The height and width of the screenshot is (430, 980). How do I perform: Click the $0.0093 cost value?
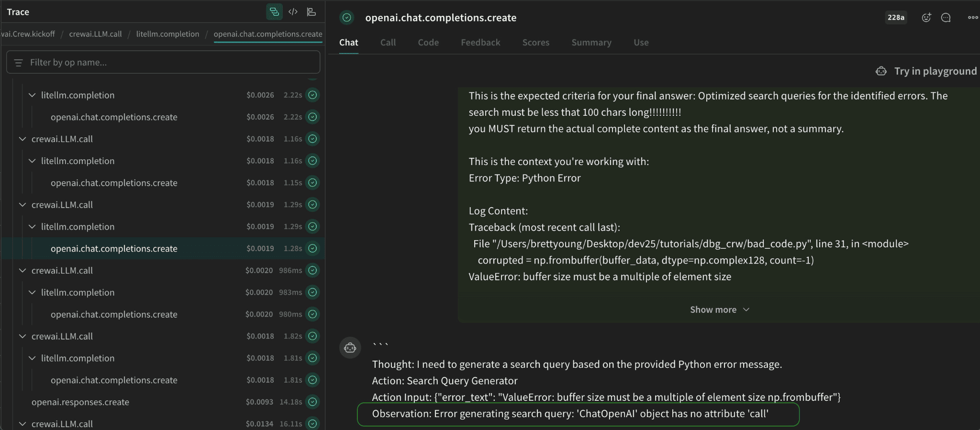(x=259, y=402)
